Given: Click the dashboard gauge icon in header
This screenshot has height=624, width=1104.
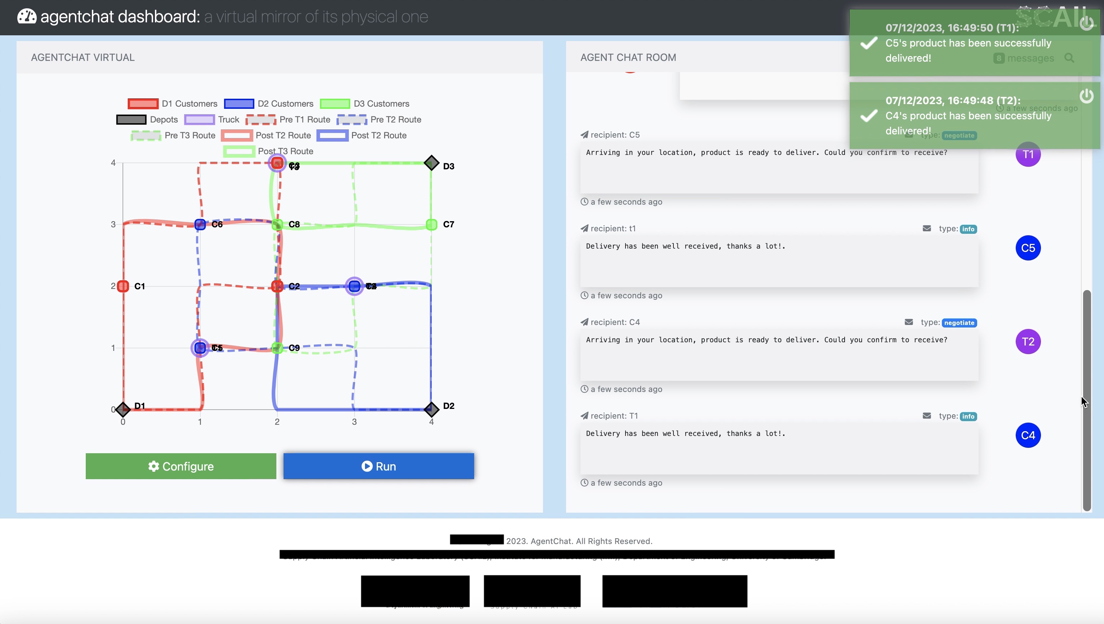Looking at the screenshot, I should [x=27, y=16].
